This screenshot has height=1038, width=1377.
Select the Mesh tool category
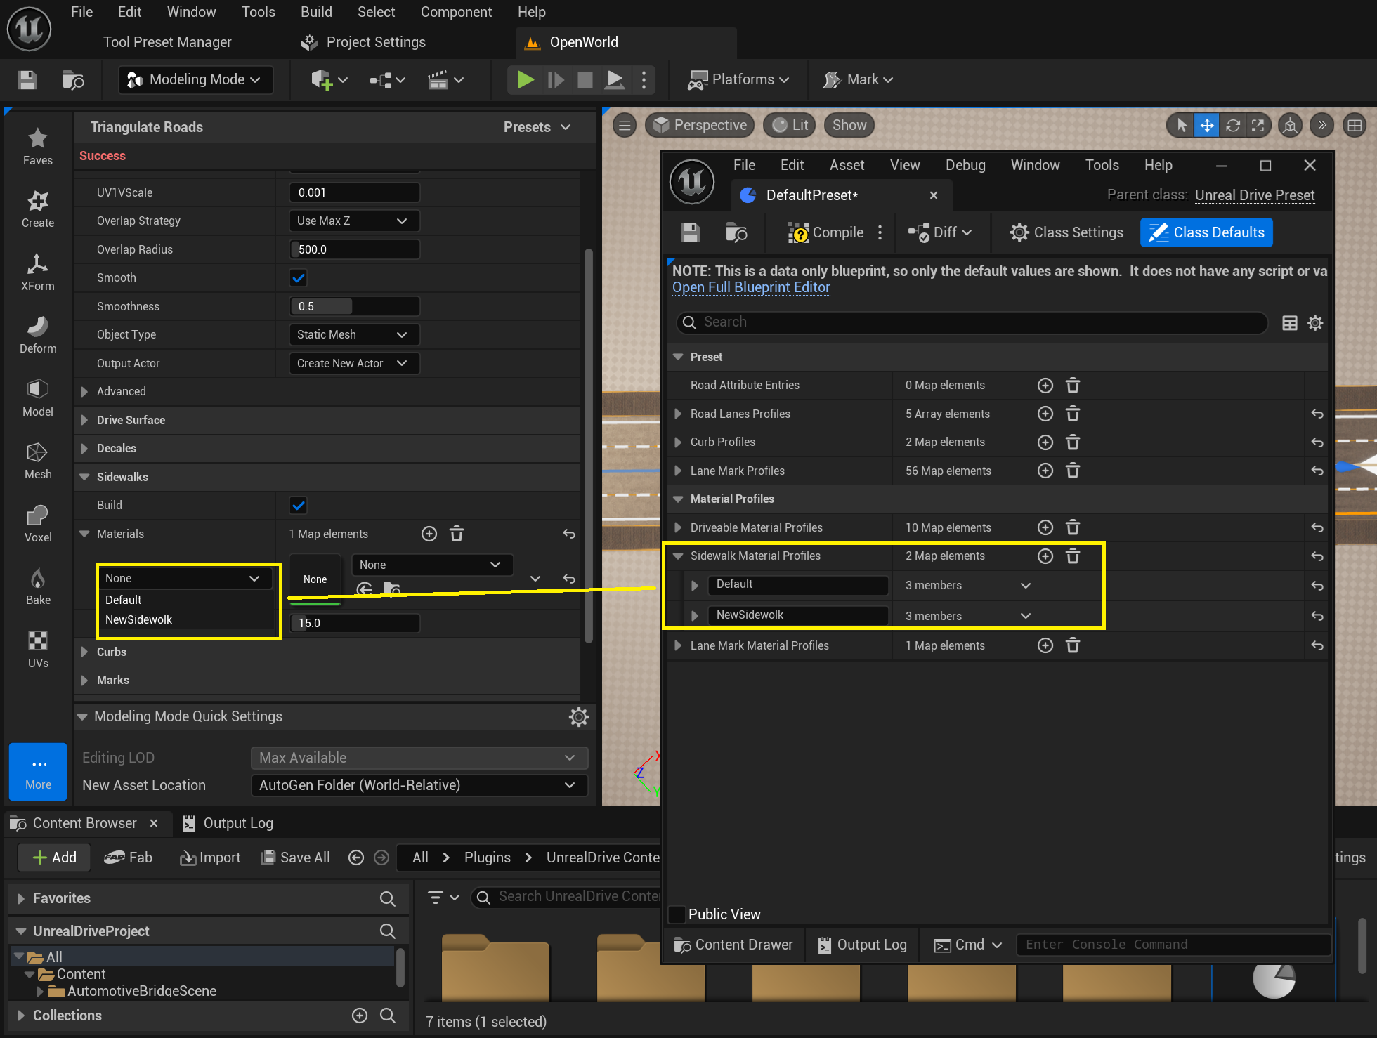(38, 461)
